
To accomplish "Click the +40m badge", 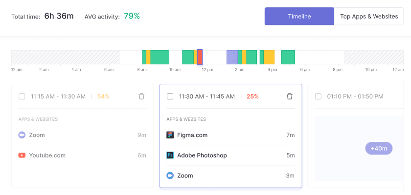I will pos(379,148).
